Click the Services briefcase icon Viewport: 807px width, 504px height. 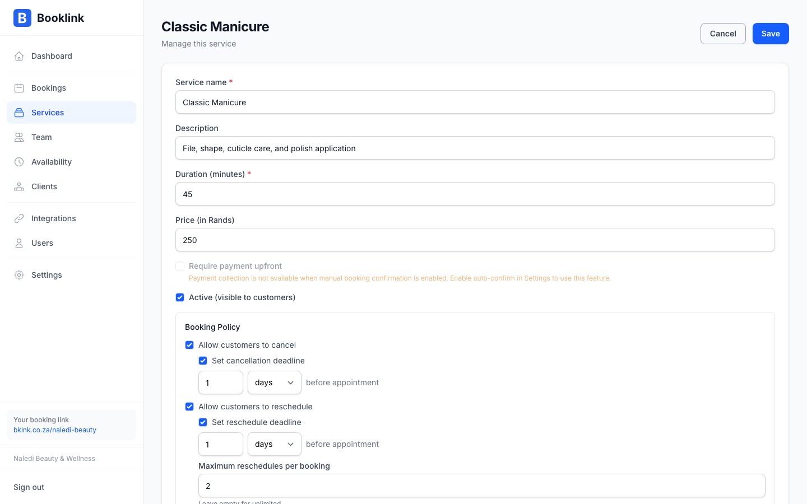click(x=19, y=113)
